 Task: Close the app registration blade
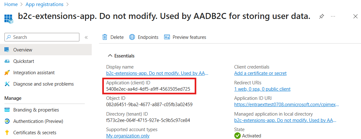(x=355, y=16)
